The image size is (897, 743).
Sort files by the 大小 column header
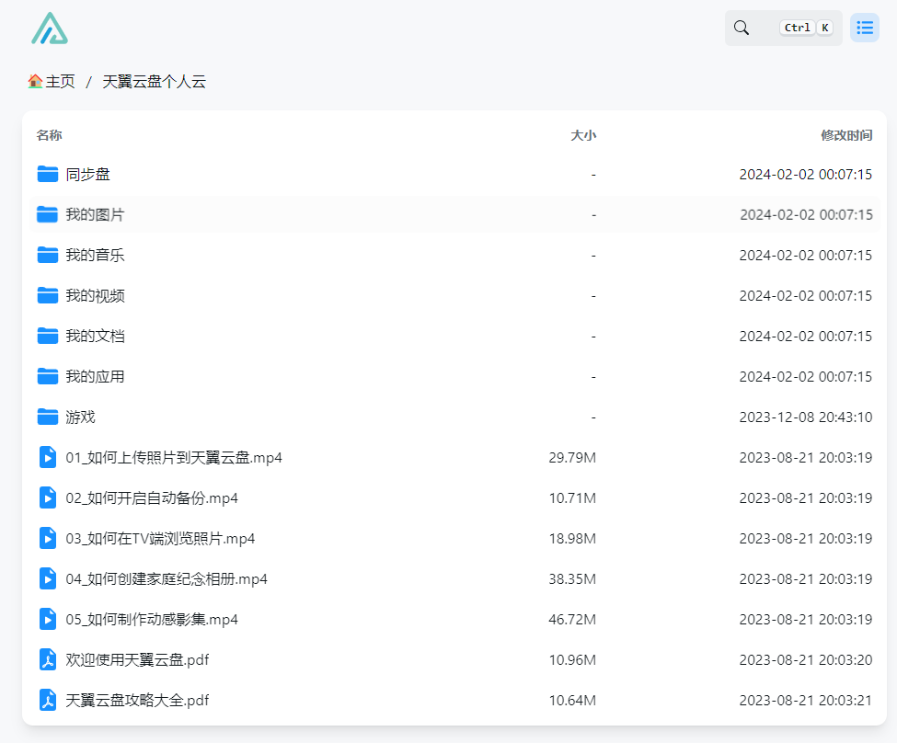[582, 135]
